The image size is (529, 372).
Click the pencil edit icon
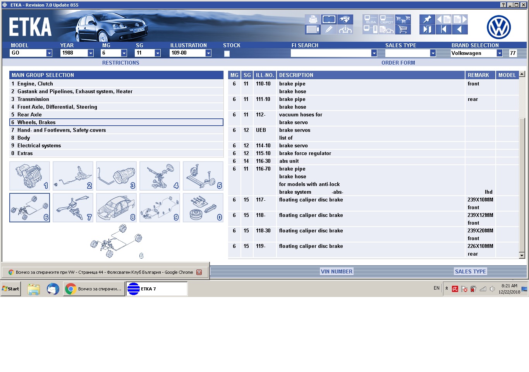[x=328, y=29]
